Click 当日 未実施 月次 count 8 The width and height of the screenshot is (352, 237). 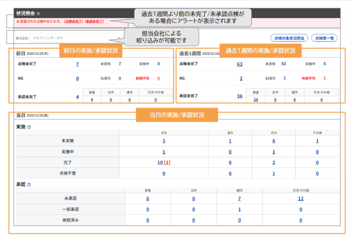tap(274, 141)
